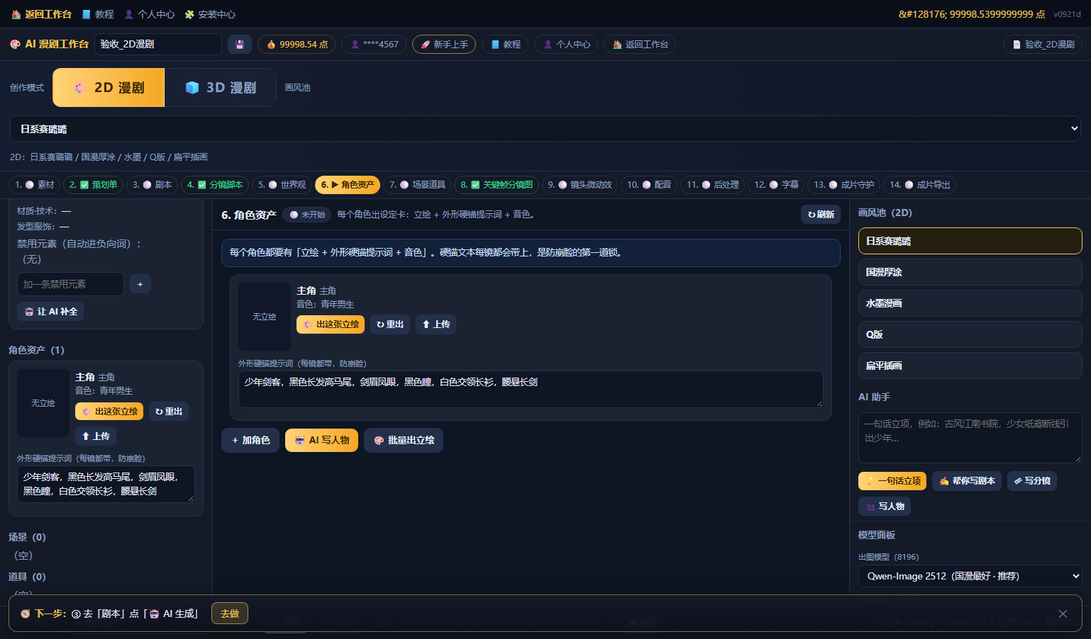Go to step 3 剧本 tab
The image size is (1091, 639).
152,185
